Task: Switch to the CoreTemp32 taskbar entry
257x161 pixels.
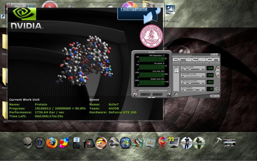Action: click(29, 122)
